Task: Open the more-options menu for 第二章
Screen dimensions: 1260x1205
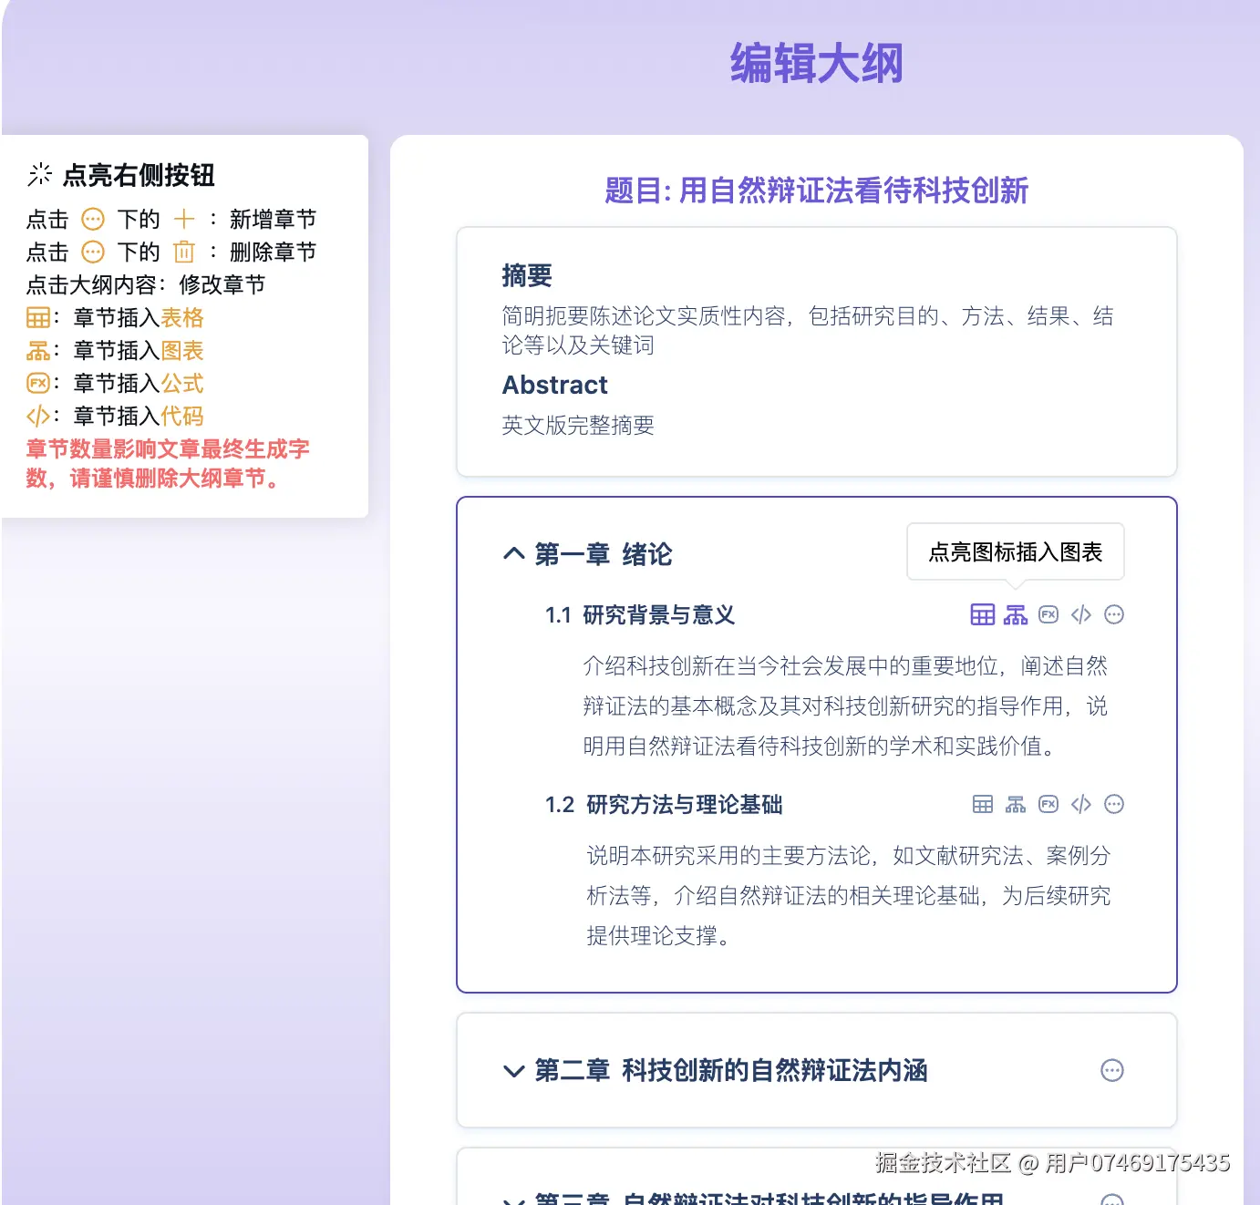Action: click(x=1112, y=1070)
